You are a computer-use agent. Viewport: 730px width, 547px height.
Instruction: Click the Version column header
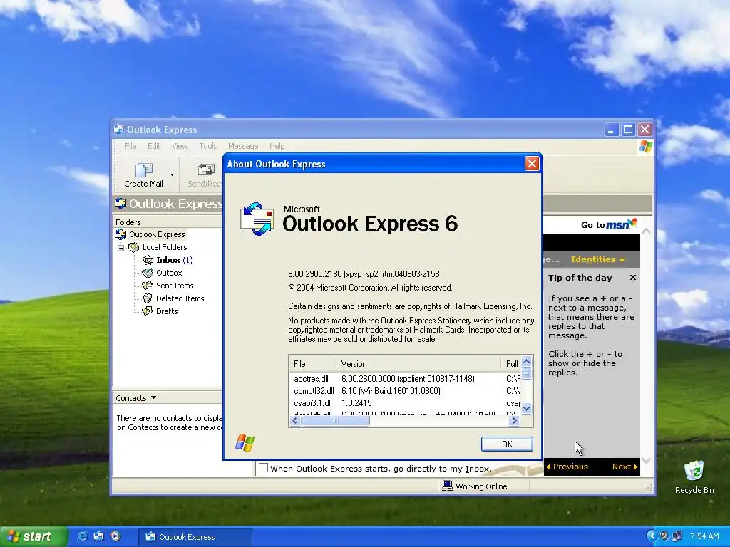click(x=418, y=364)
